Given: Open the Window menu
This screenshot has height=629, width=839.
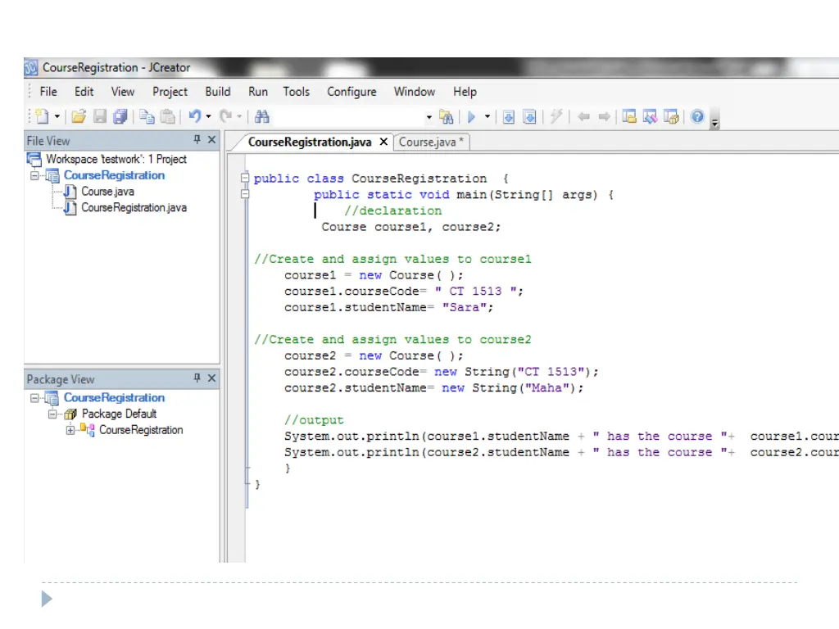Looking at the screenshot, I should click(415, 92).
